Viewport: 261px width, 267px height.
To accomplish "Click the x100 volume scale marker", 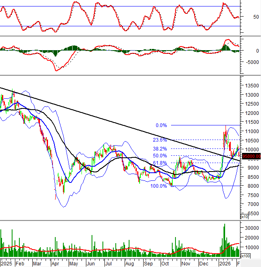I will [245, 256].
